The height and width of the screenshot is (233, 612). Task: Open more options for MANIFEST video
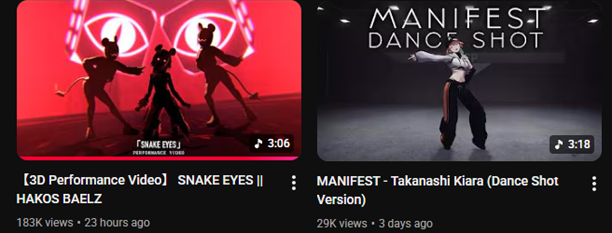594,183
